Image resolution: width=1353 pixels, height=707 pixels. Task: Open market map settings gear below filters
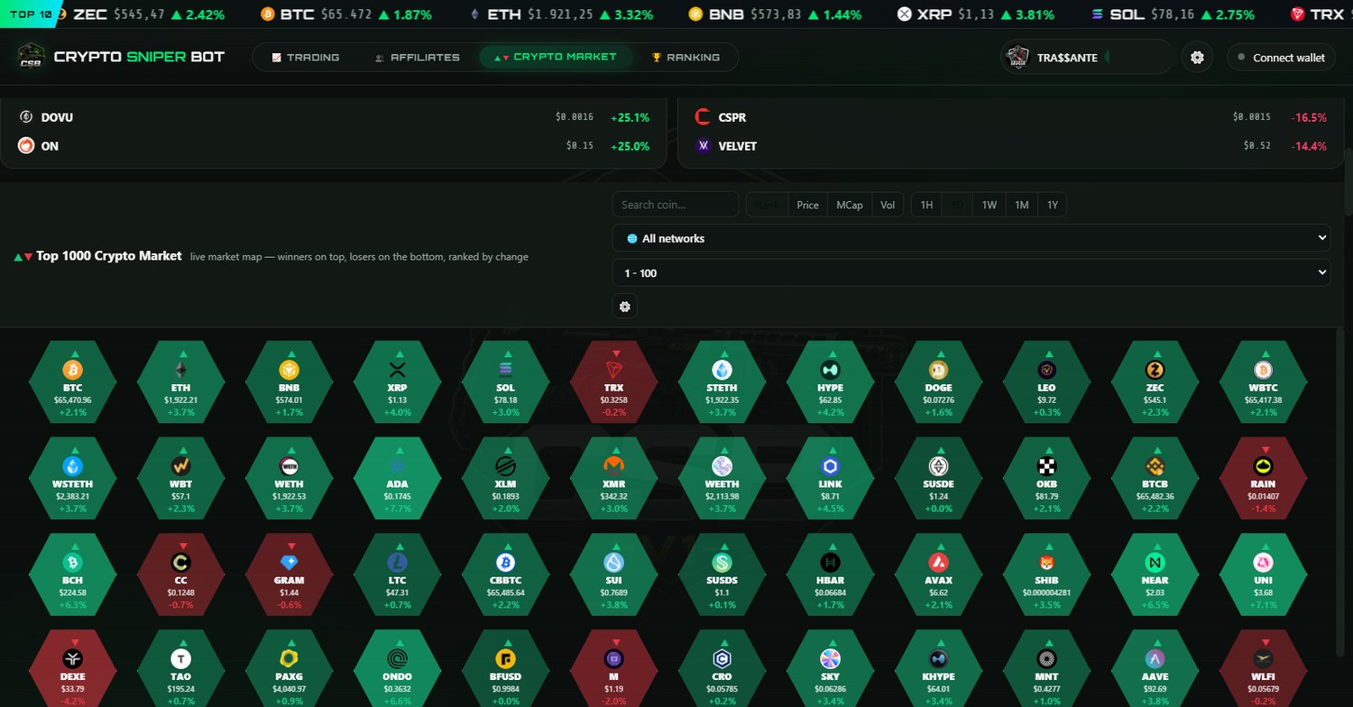[x=624, y=307]
